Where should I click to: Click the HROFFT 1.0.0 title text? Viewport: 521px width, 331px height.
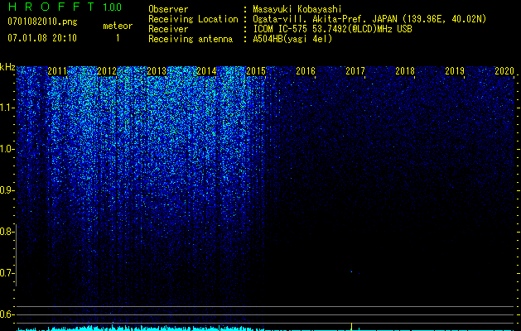point(65,7)
